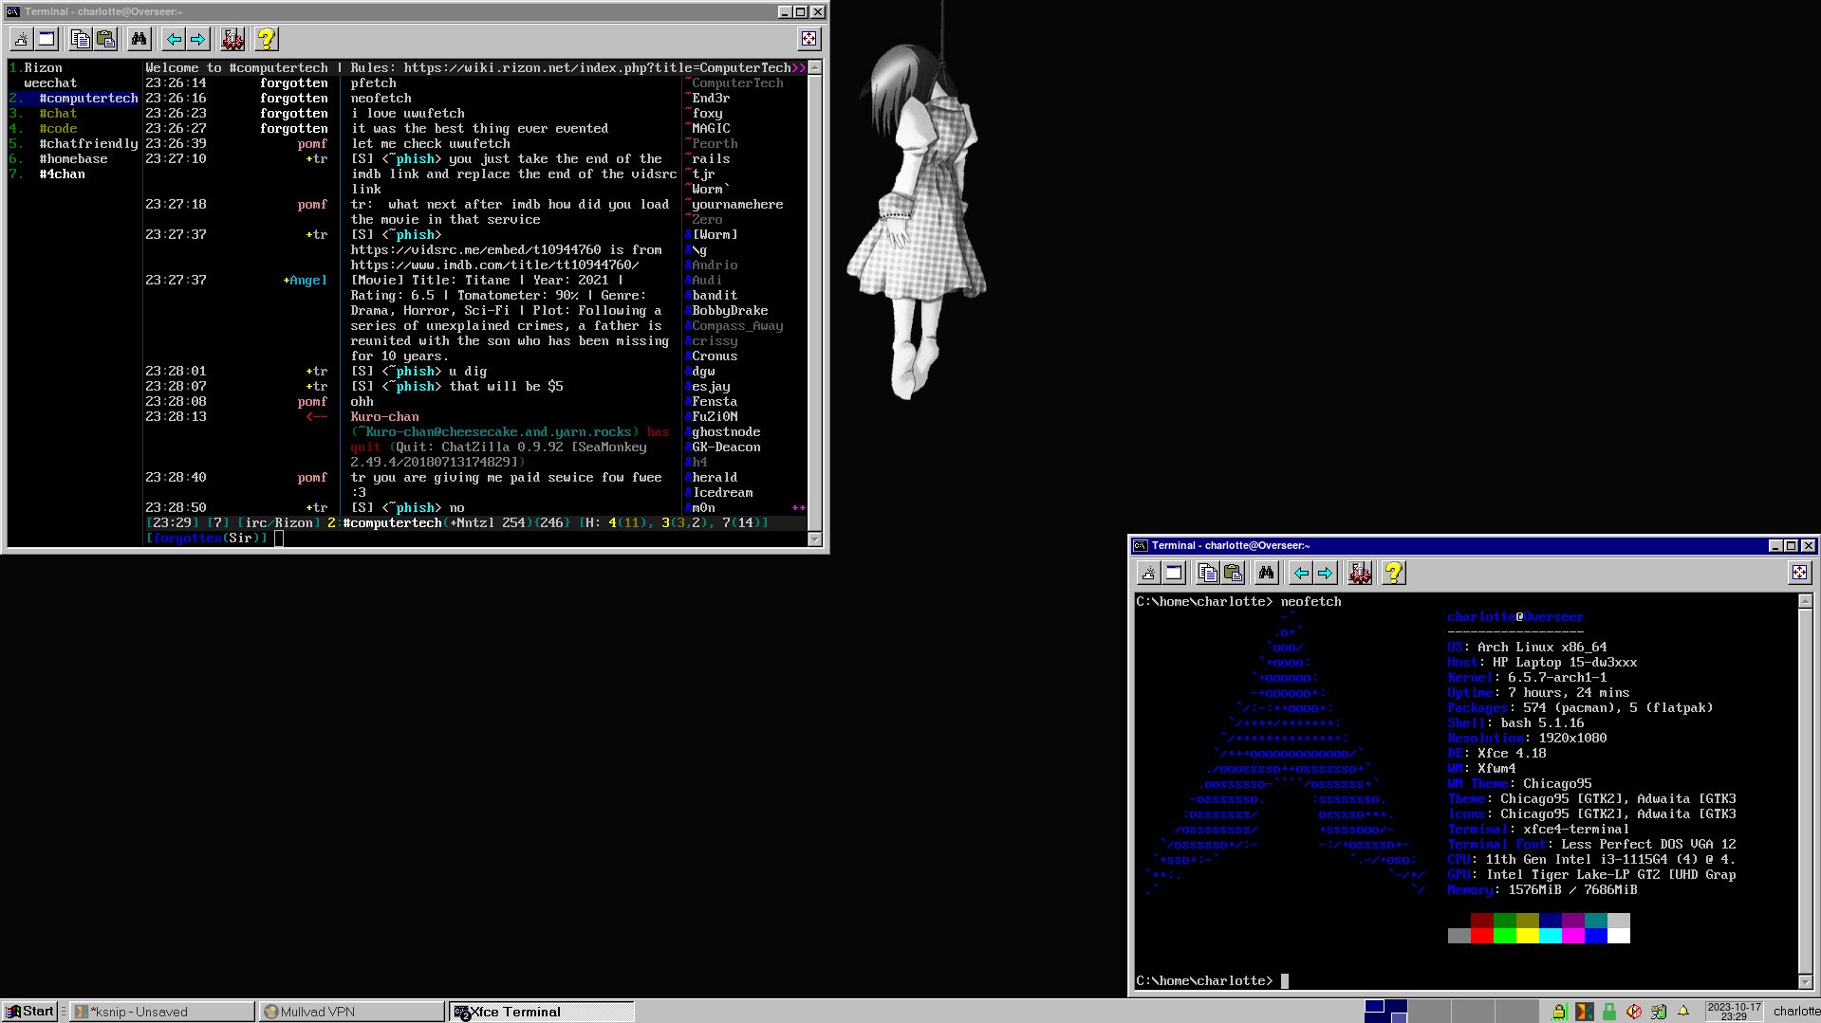Click the notification bell in the system tray
This screenshot has width=1821, height=1023.
point(1683,1012)
